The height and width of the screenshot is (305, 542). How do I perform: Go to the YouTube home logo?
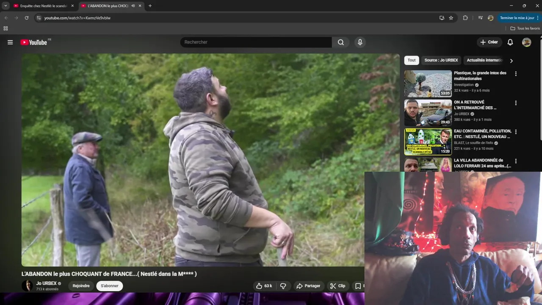point(34,42)
